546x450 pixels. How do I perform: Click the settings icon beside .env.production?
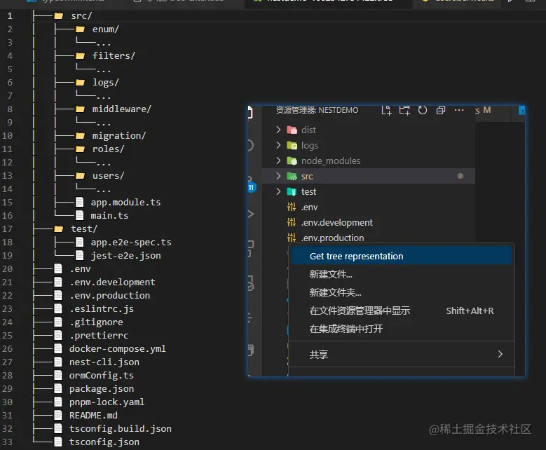292,238
